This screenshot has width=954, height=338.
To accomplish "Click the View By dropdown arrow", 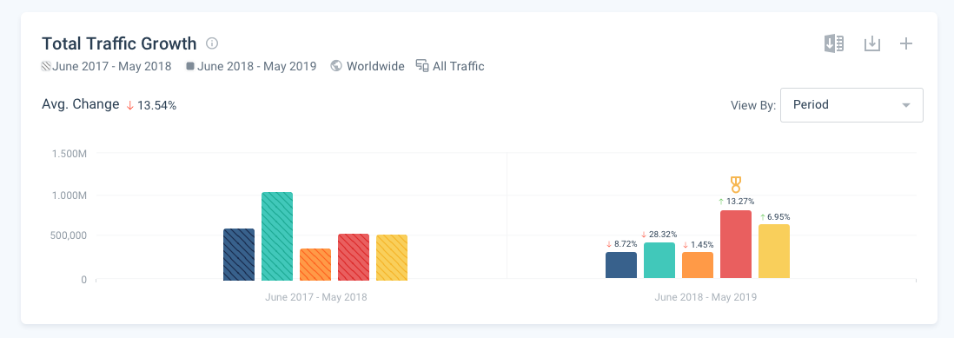I will click(906, 105).
